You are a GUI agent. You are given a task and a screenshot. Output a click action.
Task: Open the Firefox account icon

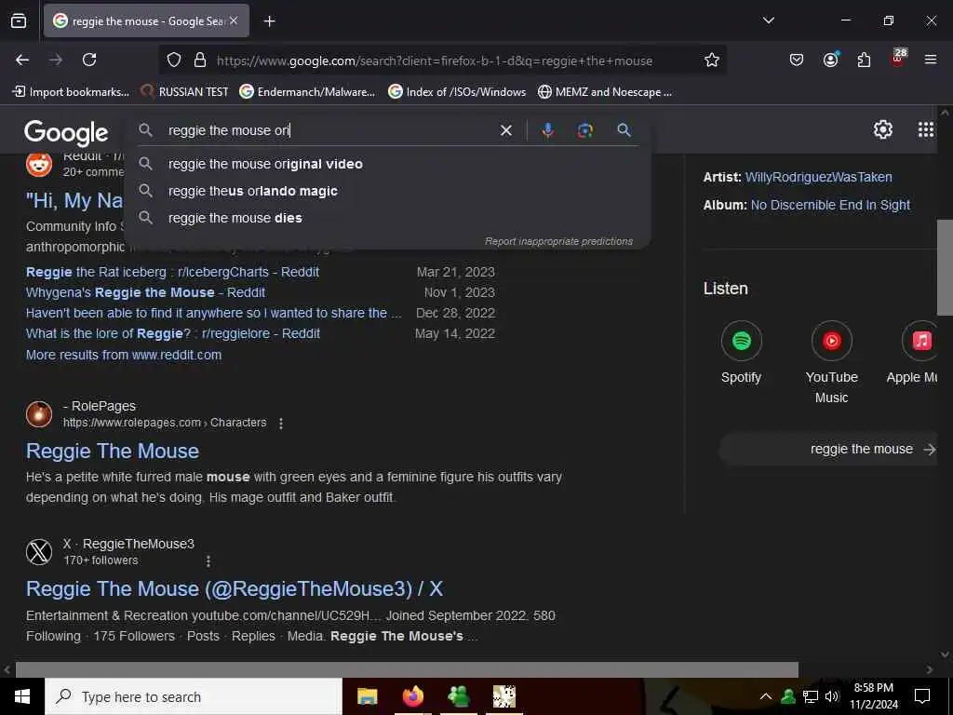click(830, 60)
